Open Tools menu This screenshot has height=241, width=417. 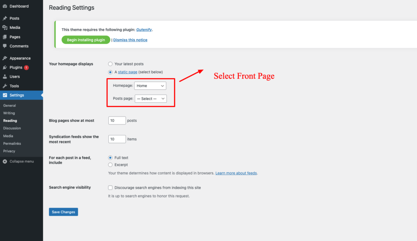(x=14, y=86)
